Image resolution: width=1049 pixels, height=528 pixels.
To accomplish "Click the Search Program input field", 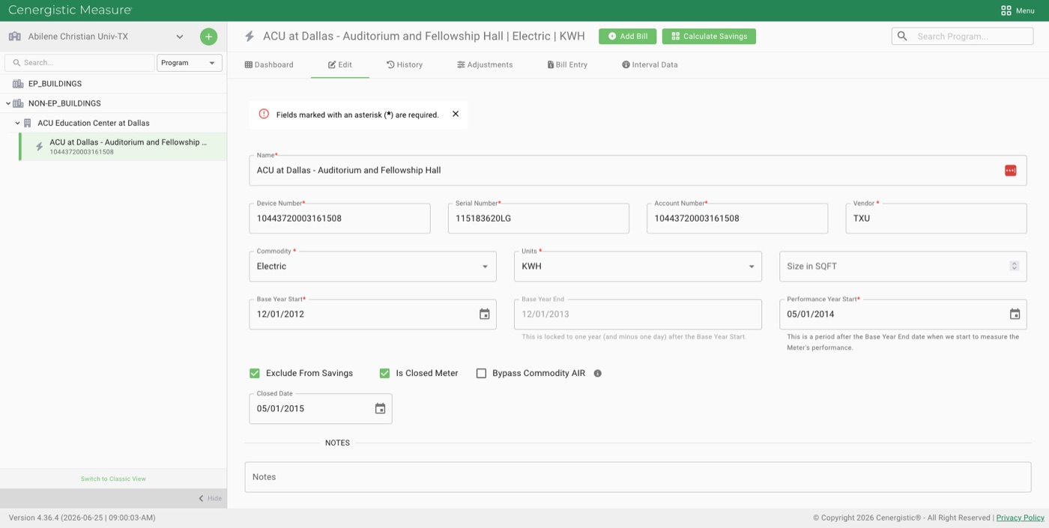I will (x=962, y=36).
